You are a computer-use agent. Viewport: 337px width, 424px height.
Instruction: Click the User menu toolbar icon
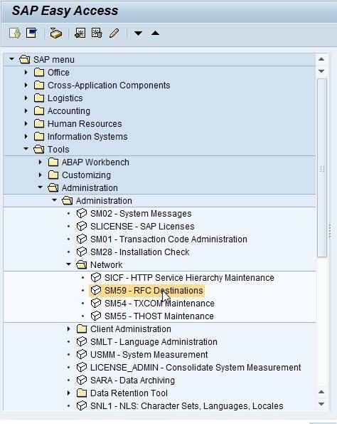14,33
